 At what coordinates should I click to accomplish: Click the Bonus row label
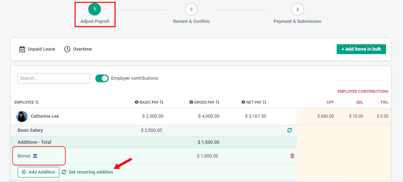coord(24,156)
